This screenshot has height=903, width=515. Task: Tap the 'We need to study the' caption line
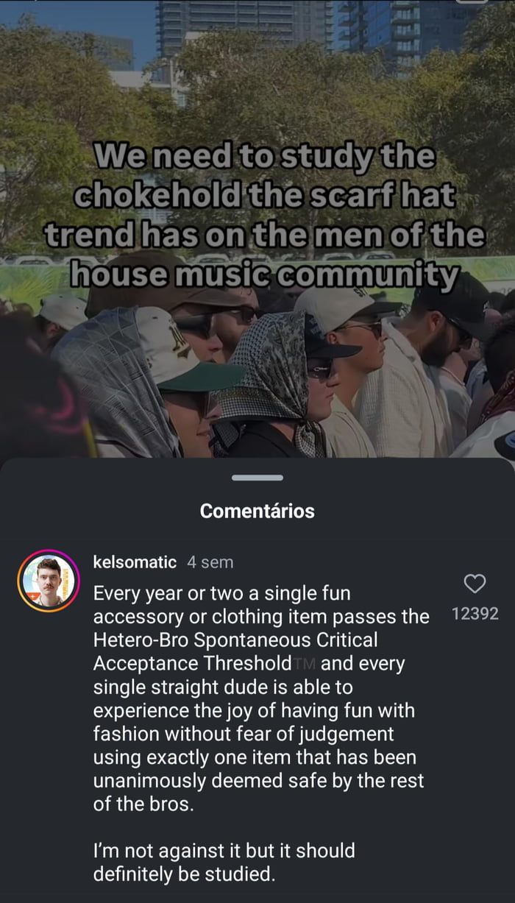point(265,156)
